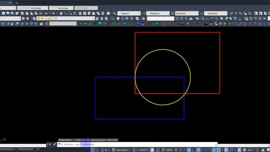This screenshot has height=152, width=270.
Task: Click the workspace settings gear on second row
Action: click(x=23, y=19)
